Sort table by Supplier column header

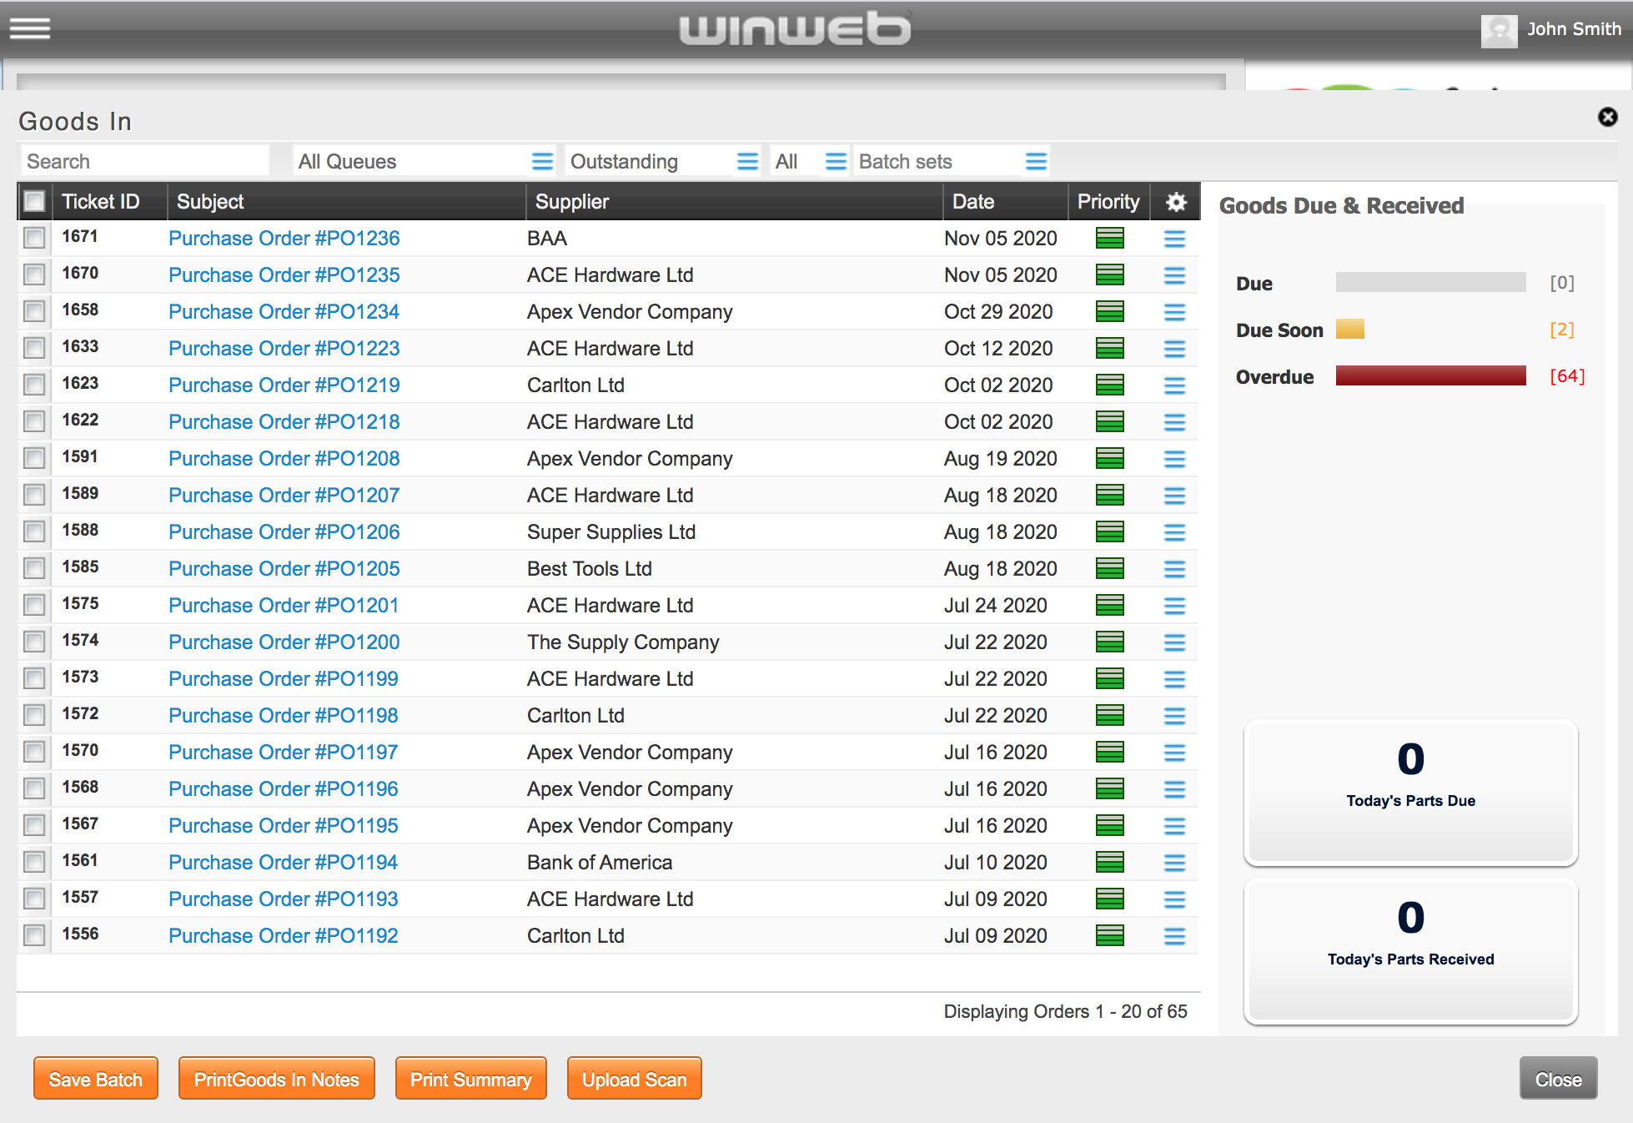pos(572,202)
